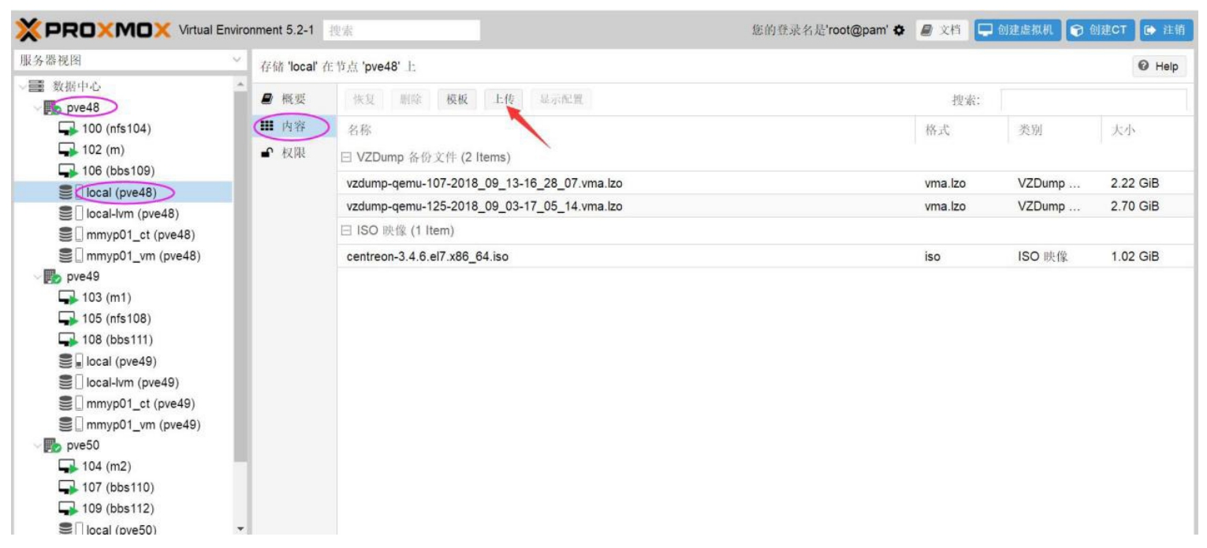
Task: Click 创建虚拟机 create VM button
Action: [x=1017, y=30]
